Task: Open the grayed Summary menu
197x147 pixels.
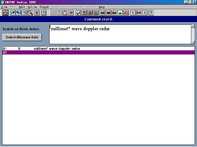Action: click(x=79, y=7)
